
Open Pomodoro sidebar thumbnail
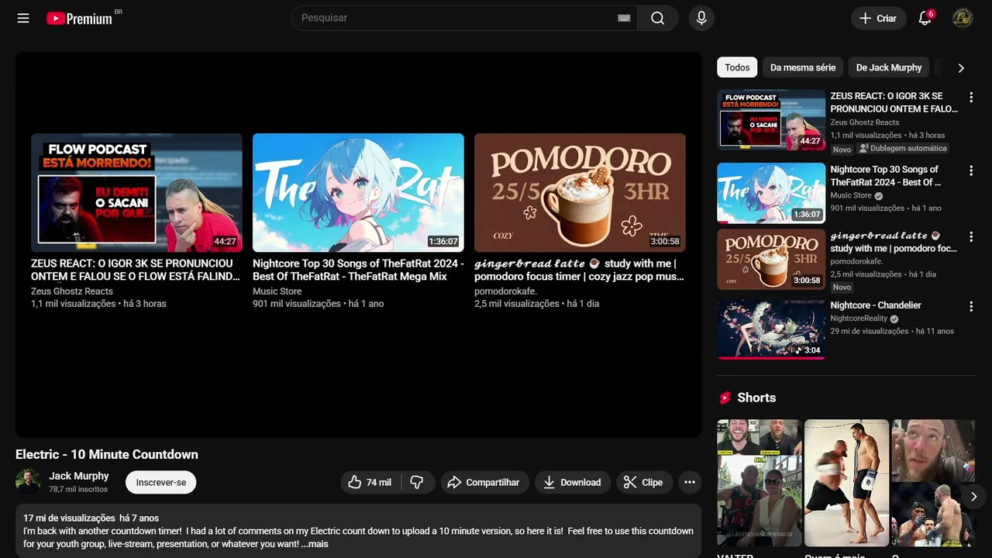pos(771,260)
